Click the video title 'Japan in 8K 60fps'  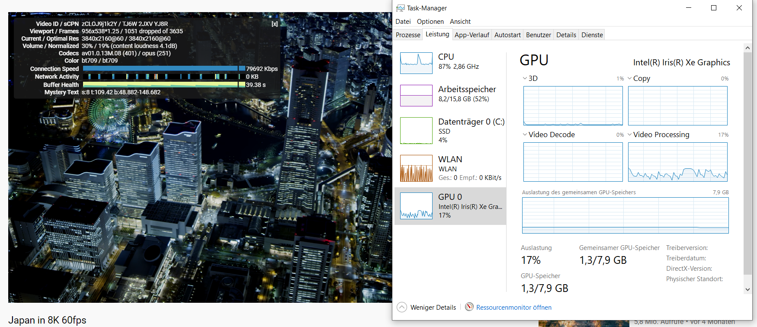pyautogui.click(x=48, y=320)
